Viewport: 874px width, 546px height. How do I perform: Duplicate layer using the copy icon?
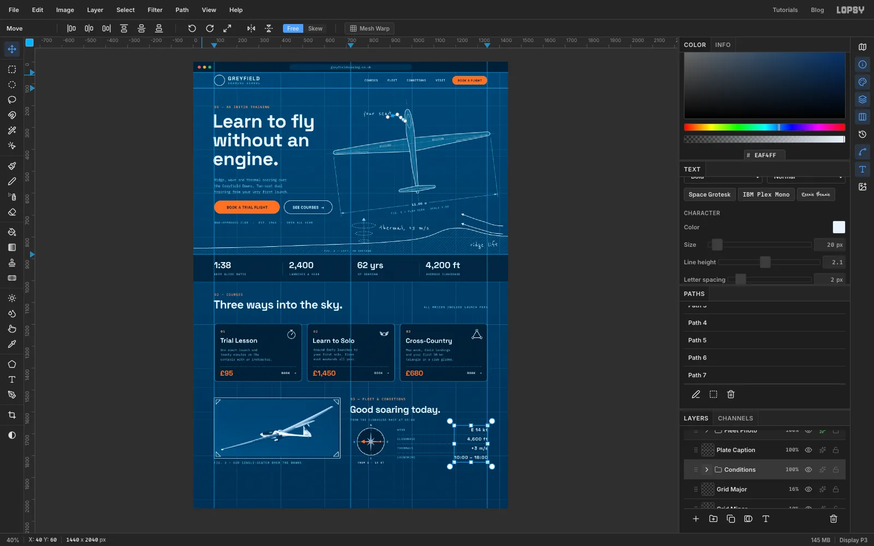[731, 519]
